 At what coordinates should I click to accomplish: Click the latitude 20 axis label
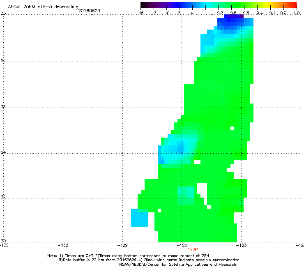(x=3, y=241)
